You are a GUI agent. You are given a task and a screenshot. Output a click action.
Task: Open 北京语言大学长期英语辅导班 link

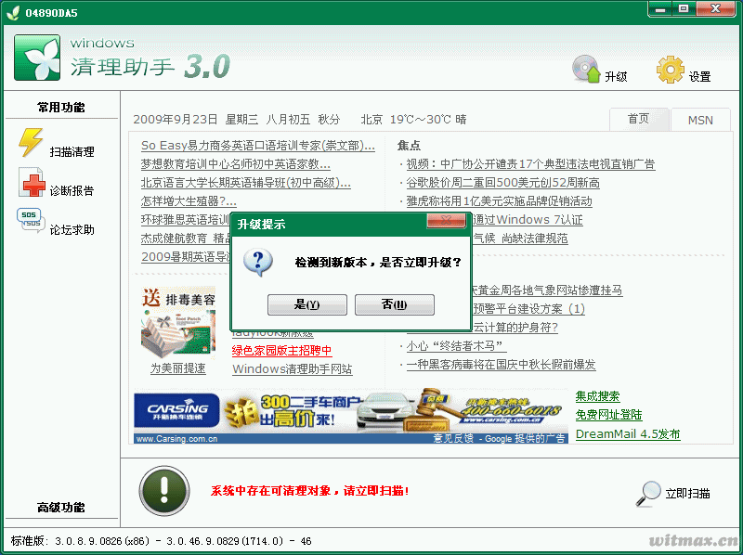(245, 183)
